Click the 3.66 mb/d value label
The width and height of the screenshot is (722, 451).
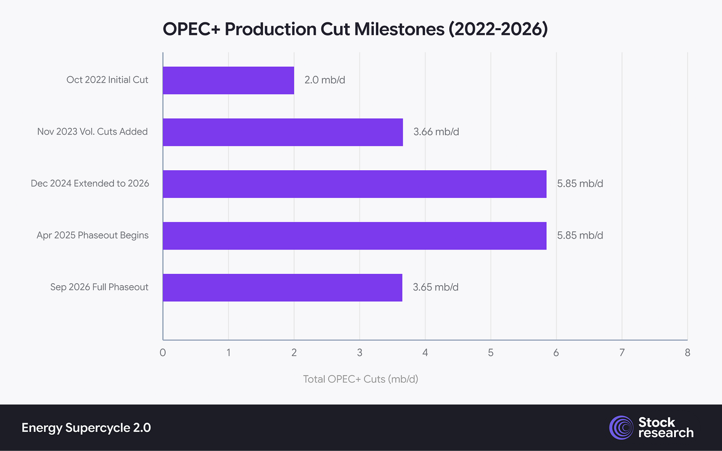(436, 132)
